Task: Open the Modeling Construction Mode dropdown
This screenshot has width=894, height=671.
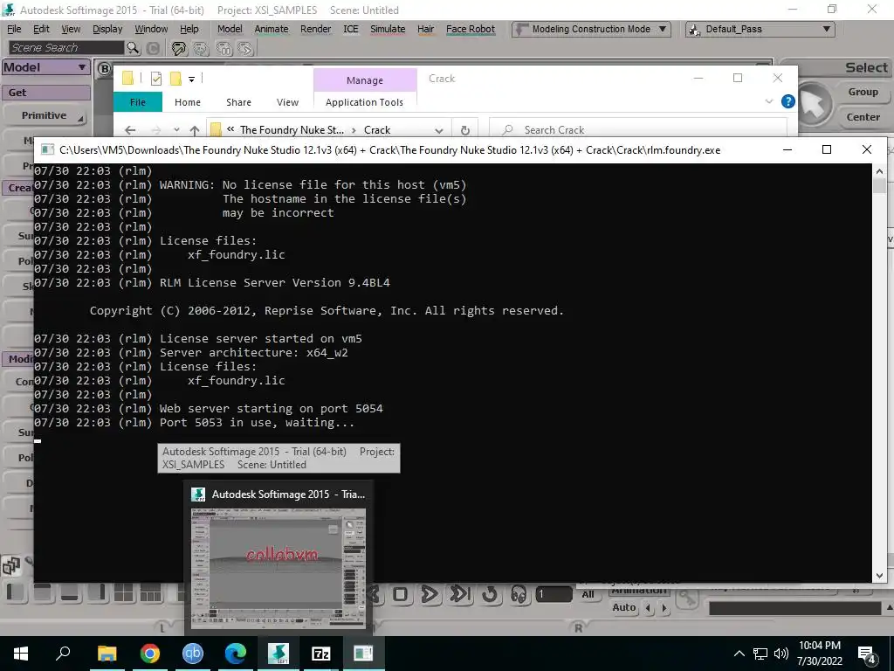Action: click(591, 29)
